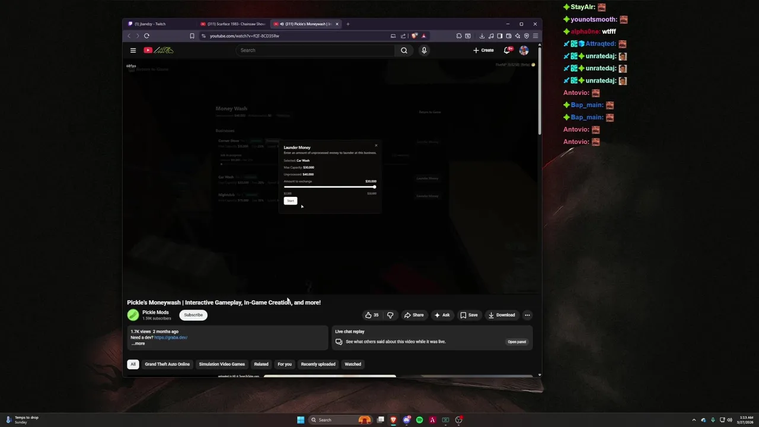Open the taskbar clock and date
759x427 pixels.
[746, 420]
